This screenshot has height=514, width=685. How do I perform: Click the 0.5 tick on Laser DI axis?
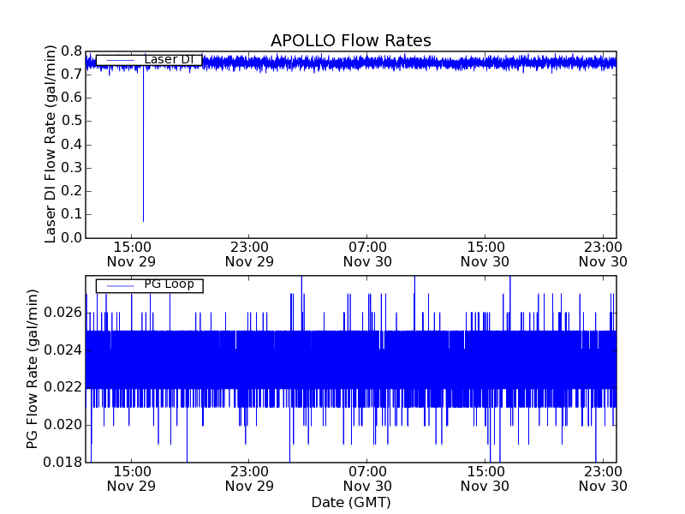[x=72, y=121]
